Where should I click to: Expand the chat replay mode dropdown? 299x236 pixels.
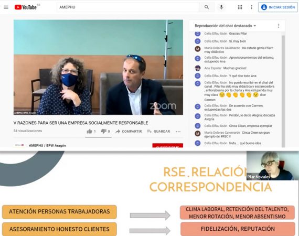(x=225, y=26)
